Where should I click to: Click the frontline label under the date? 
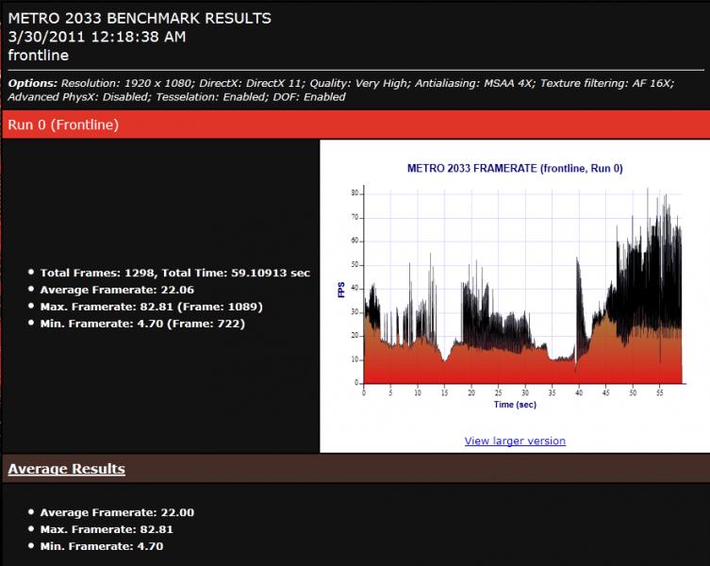pos(39,56)
